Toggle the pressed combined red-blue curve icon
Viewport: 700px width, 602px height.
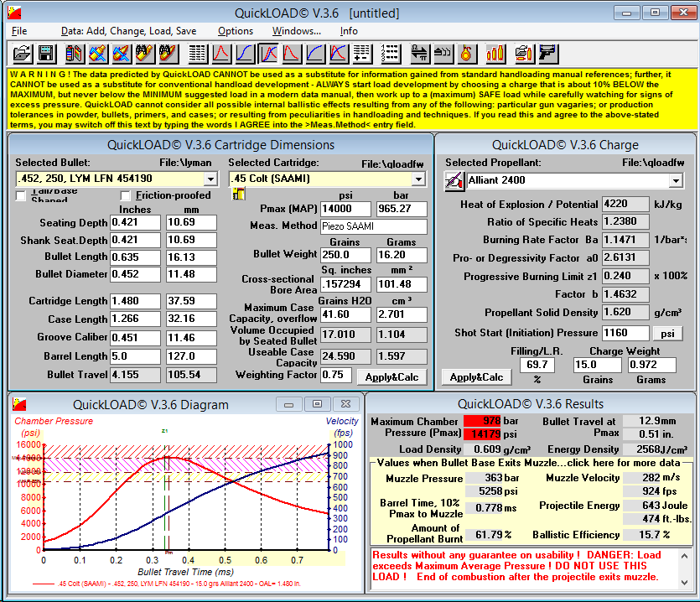[x=268, y=54]
